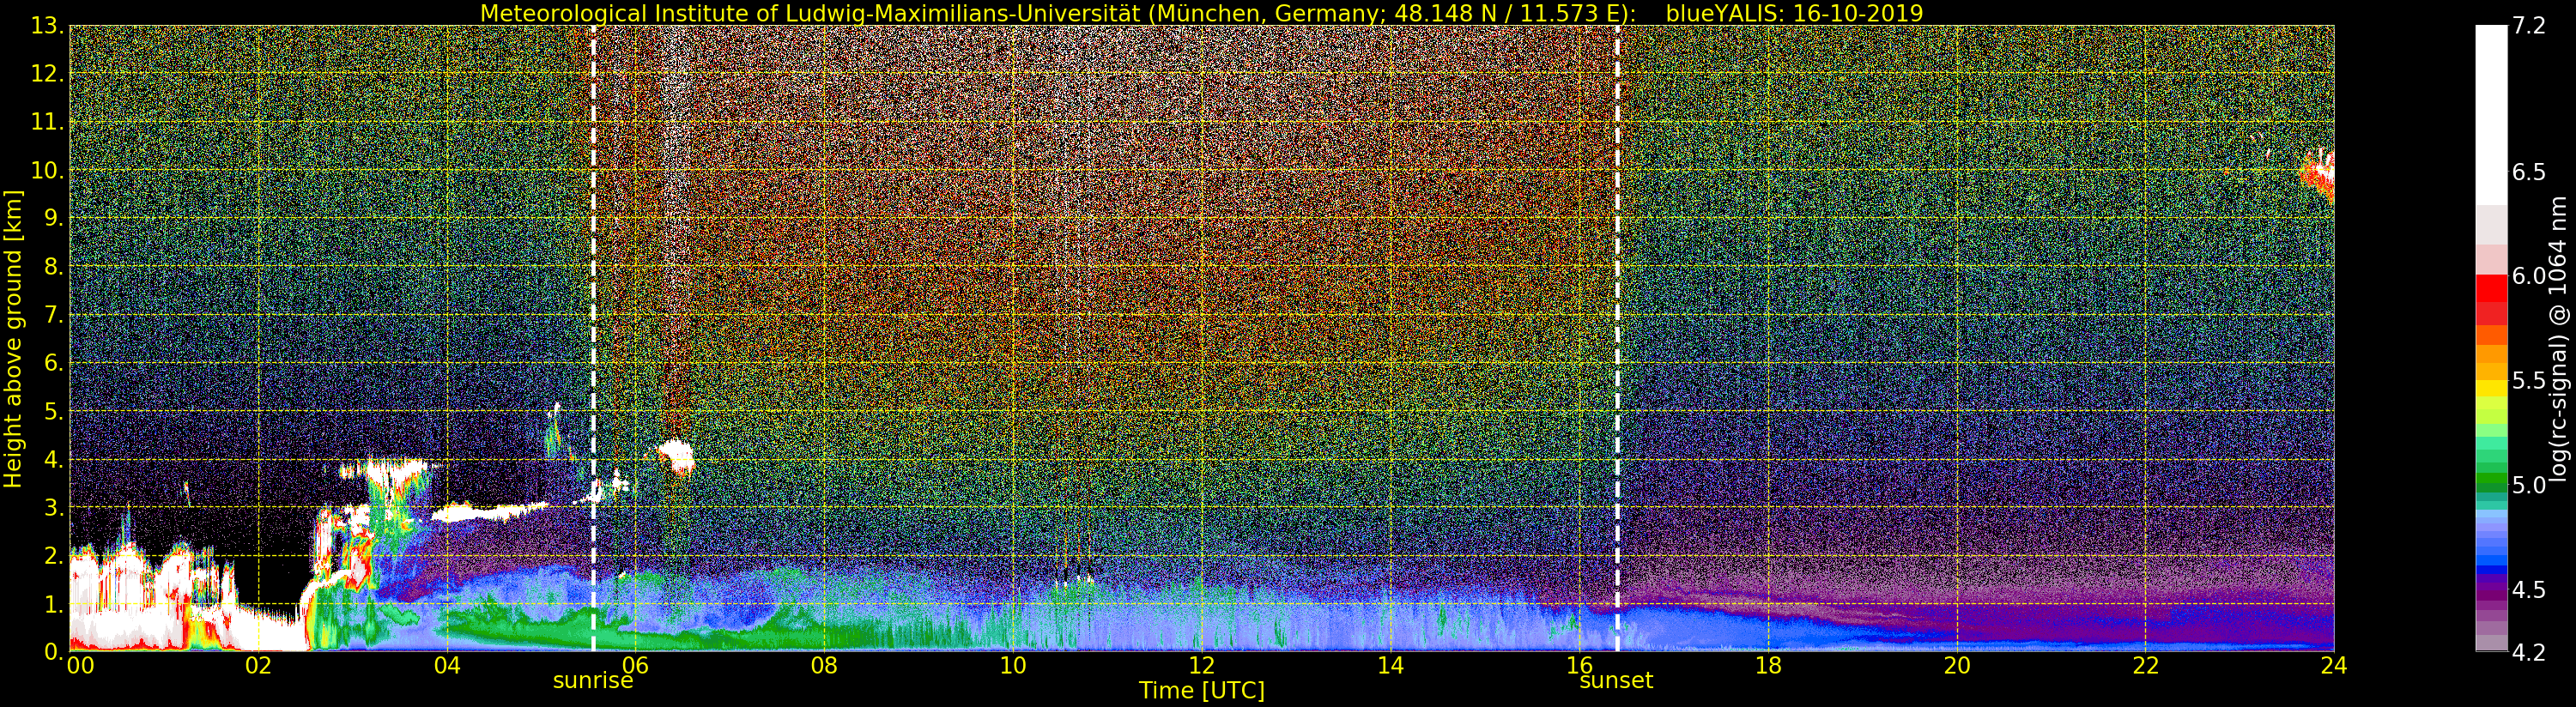Click the height axis tick '10.'
Screen dimensions: 2576x707
[48, 170]
